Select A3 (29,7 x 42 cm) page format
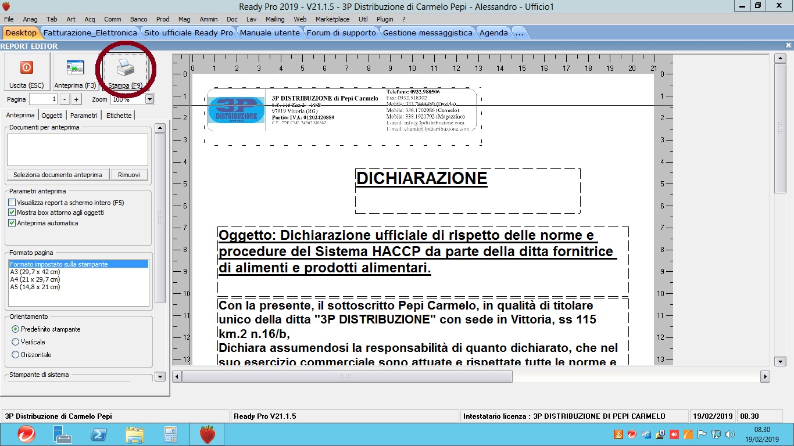The height and width of the screenshot is (446, 794). (78, 272)
